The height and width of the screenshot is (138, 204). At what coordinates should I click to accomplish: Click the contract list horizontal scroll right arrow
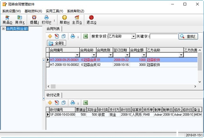point(195,86)
